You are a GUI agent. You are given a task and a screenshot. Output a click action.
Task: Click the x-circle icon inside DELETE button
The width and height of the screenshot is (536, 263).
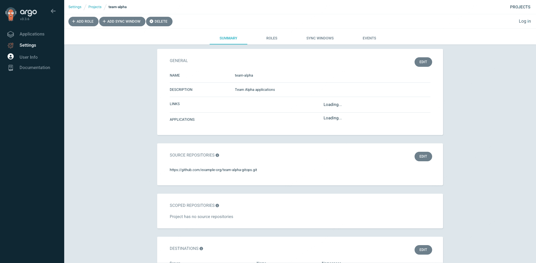(x=152, y=21)
